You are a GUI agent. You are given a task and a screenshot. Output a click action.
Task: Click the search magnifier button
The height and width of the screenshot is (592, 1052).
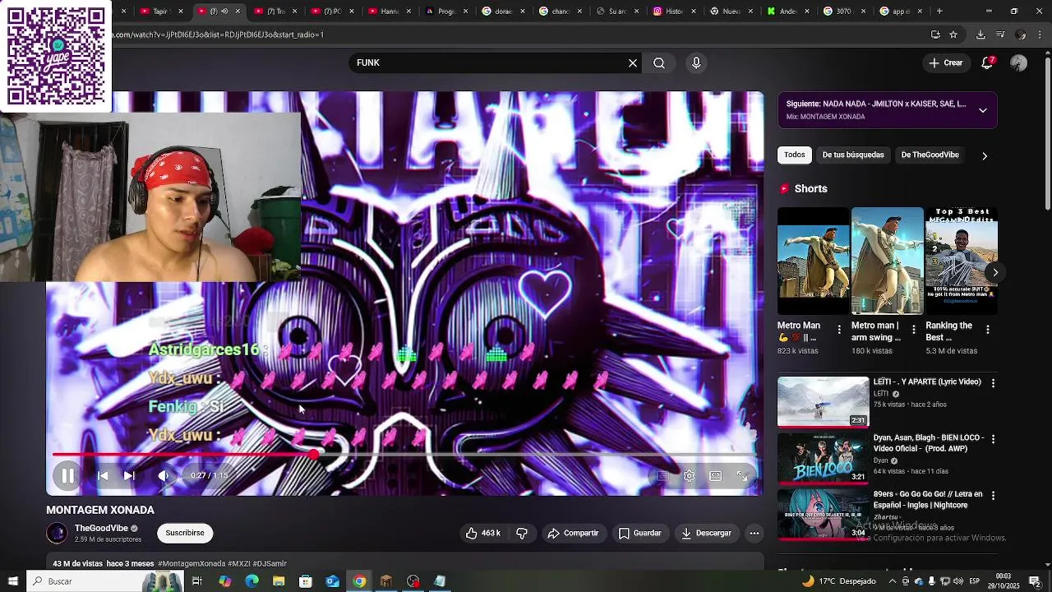659,62
